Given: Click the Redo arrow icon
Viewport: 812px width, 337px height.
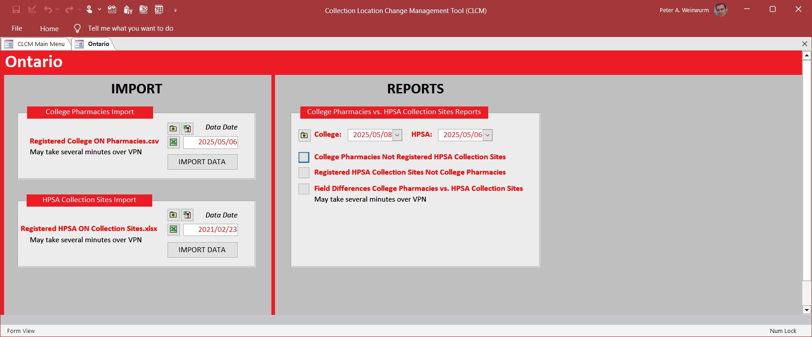Looking at the screenshot, I should [69, 9].
